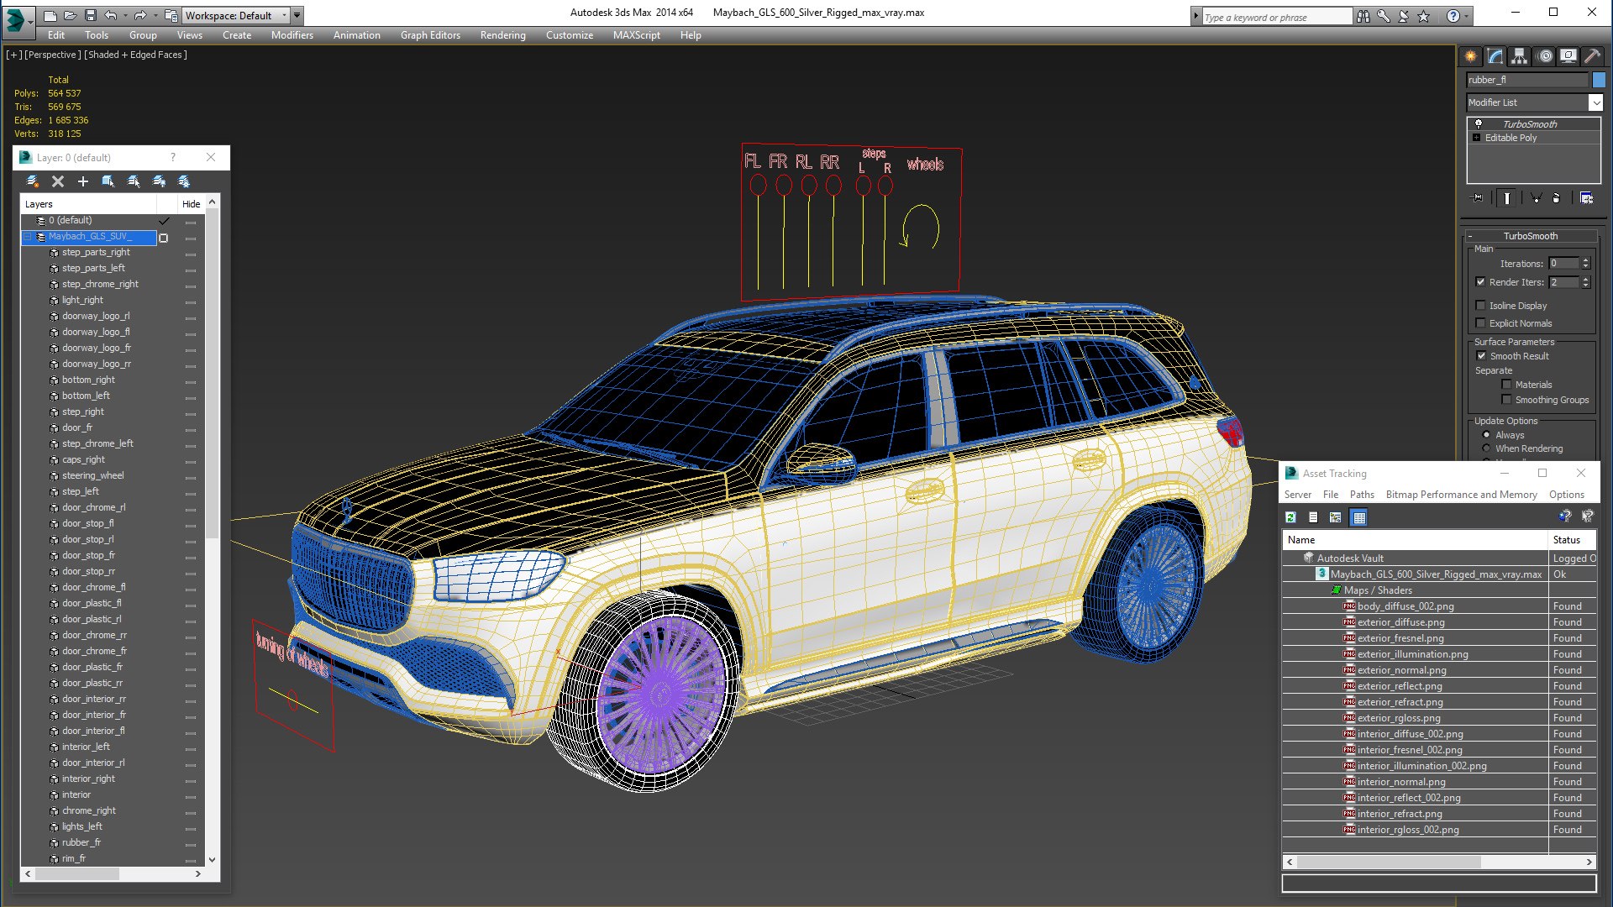Click the Favorites star icon

(1424, 16)
